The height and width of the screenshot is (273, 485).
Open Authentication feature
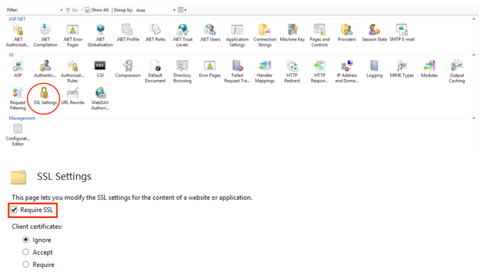45,69
